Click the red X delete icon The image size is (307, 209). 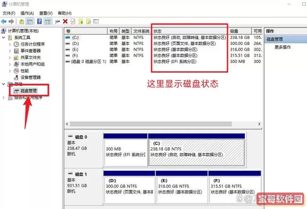[65, 21]
